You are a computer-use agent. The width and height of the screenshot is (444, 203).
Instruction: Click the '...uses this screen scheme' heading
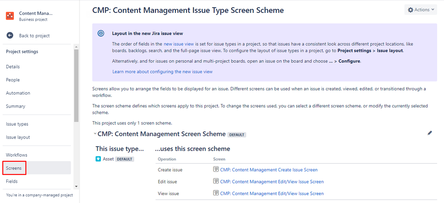(192, 149)
